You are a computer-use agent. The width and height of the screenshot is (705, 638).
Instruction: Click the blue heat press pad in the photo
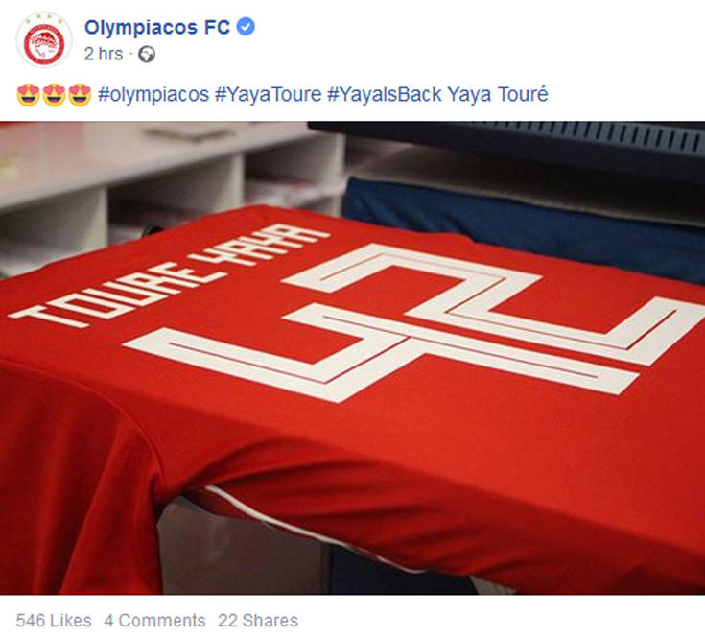[524, 224]
